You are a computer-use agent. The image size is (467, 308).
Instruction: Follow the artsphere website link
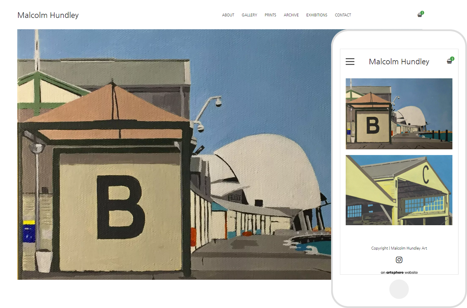pos(399,272)
